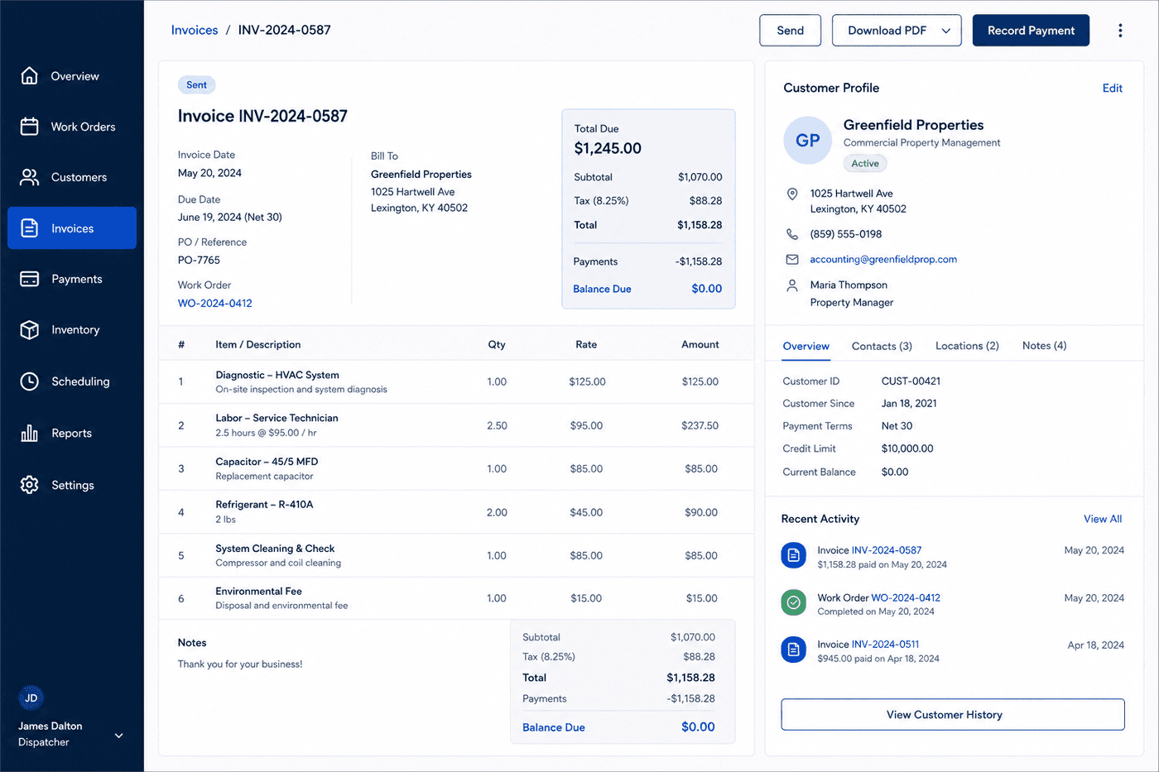Click the Active status badge
The height and width of the screenshot is (772, 1159).
(x=865, y=163)
